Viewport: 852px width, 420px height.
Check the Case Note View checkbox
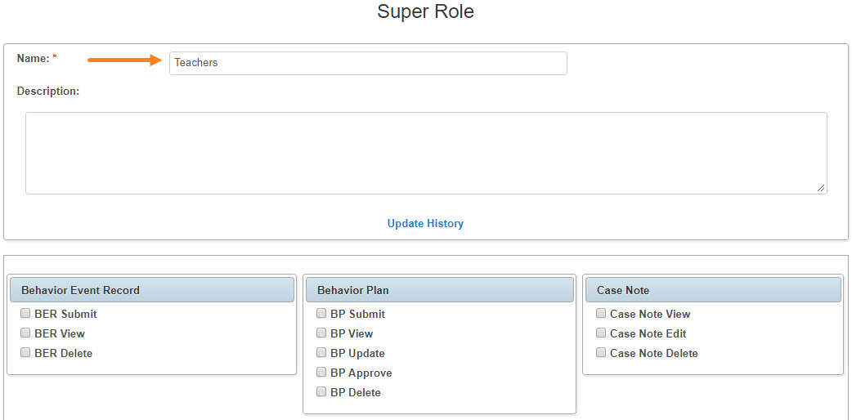(600, 314)
